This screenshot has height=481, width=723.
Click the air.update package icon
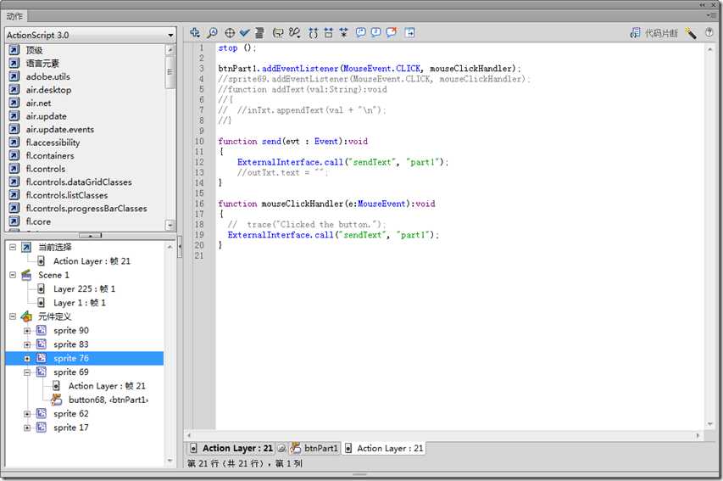click(14, 116)
